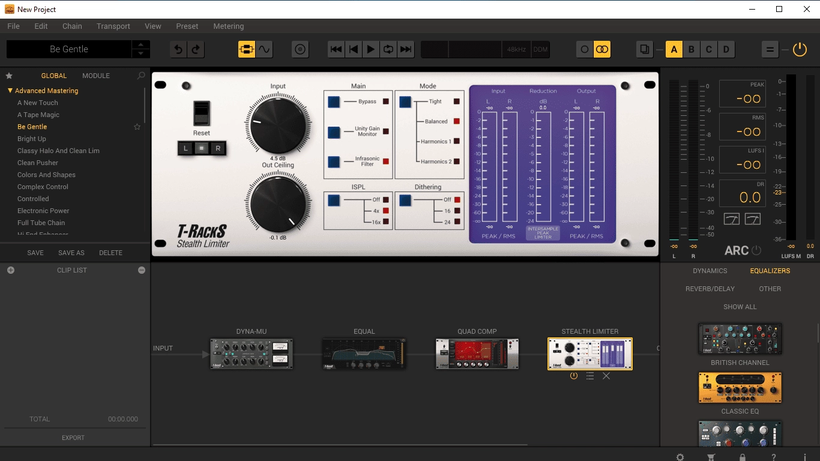The image size is (820, 461).
Task: Open Stealth Limiter module menu icon
Action: 590,376
